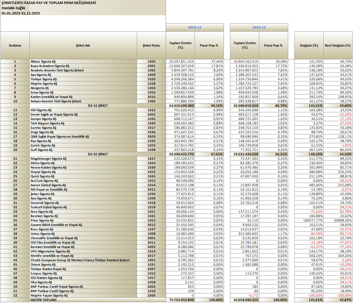Screen dimensions: 353x303
Task: Select the Sompo Sigorta AŞ cell
Action: 83,119
